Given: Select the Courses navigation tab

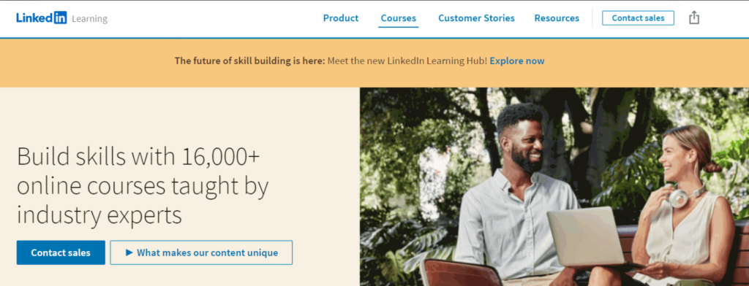Looking at the screenshot, I should [x=399, y=18].
